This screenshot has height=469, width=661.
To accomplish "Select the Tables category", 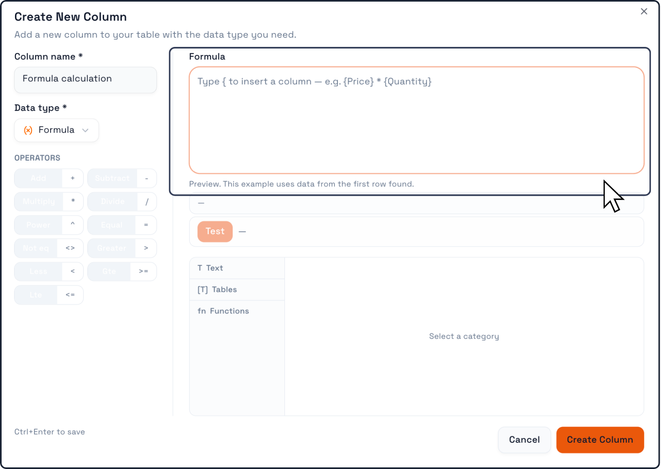I will pyautogui.click(x=237, y=289).
